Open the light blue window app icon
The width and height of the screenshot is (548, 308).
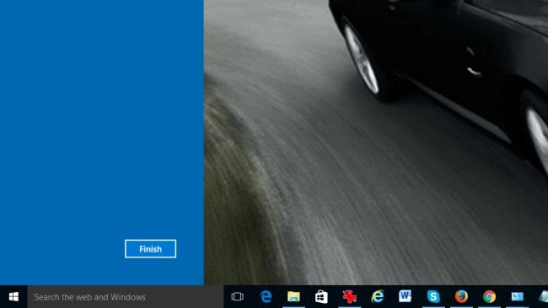tap(518, 297)
